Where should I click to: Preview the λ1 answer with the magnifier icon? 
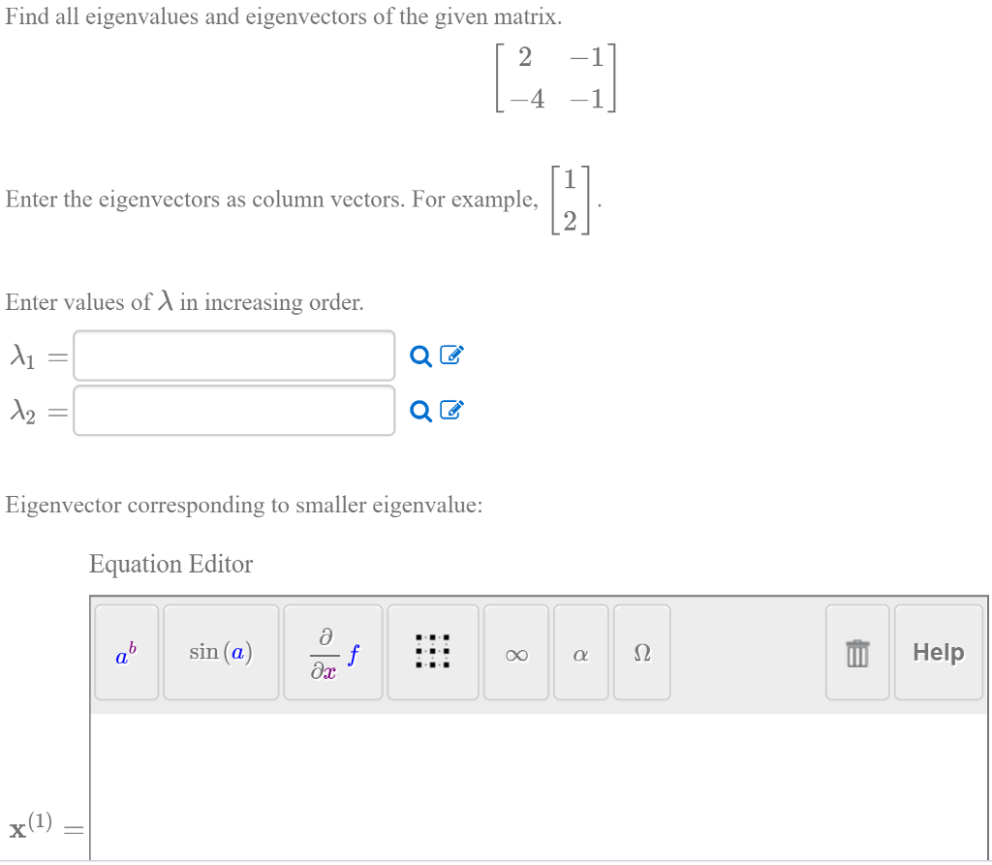418,355
